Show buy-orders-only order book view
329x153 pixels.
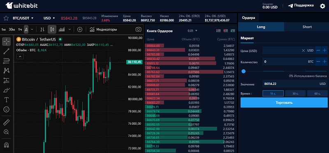tap(233, 31)
